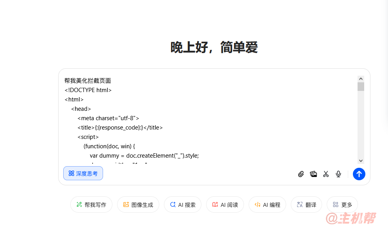The height and width of the screenshot is (238, 388).
Task: Click the var dummy = doc.createElement line
Action: 144,156
